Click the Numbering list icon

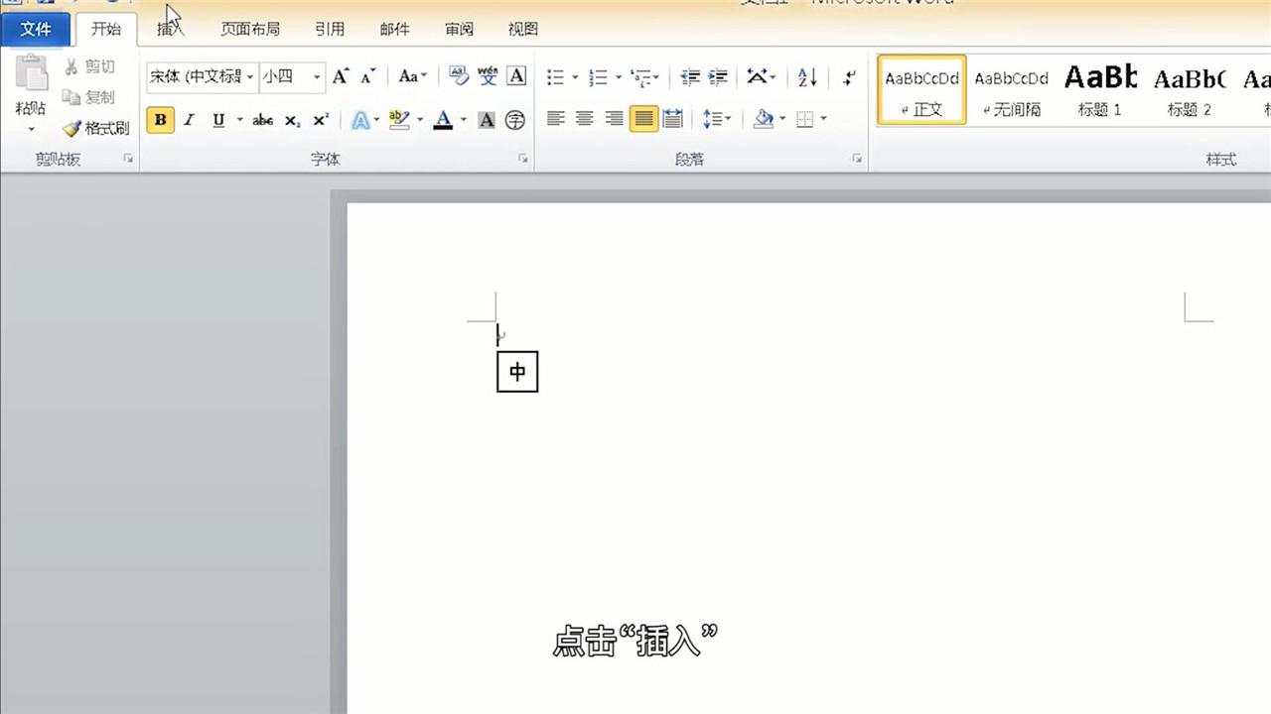598,76
